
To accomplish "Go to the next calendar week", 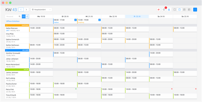I will pos(26,10).
